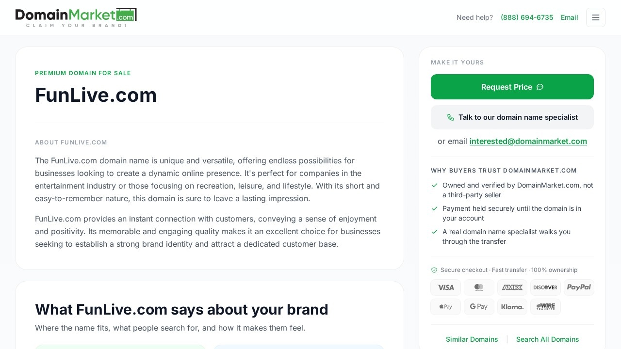Click the Klarna payment icon

tap(512, 307)
